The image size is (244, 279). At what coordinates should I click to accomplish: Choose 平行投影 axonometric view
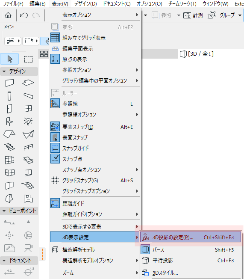[191, 260]
